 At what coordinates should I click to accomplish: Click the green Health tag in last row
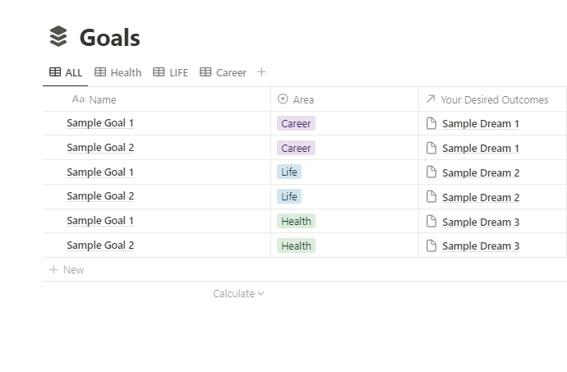pos(296,246)
